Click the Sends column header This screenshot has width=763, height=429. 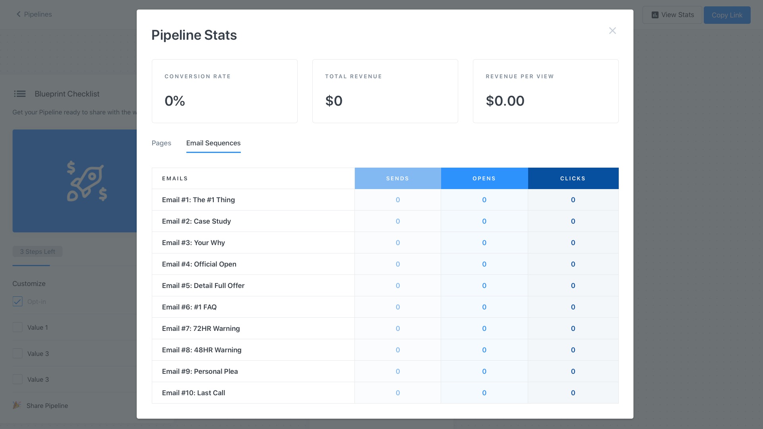tap(397, 178)
